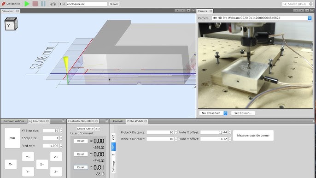Click the red Stop icon in toolbar
This screenshot has width=316, height=178.
coord(35,4)
